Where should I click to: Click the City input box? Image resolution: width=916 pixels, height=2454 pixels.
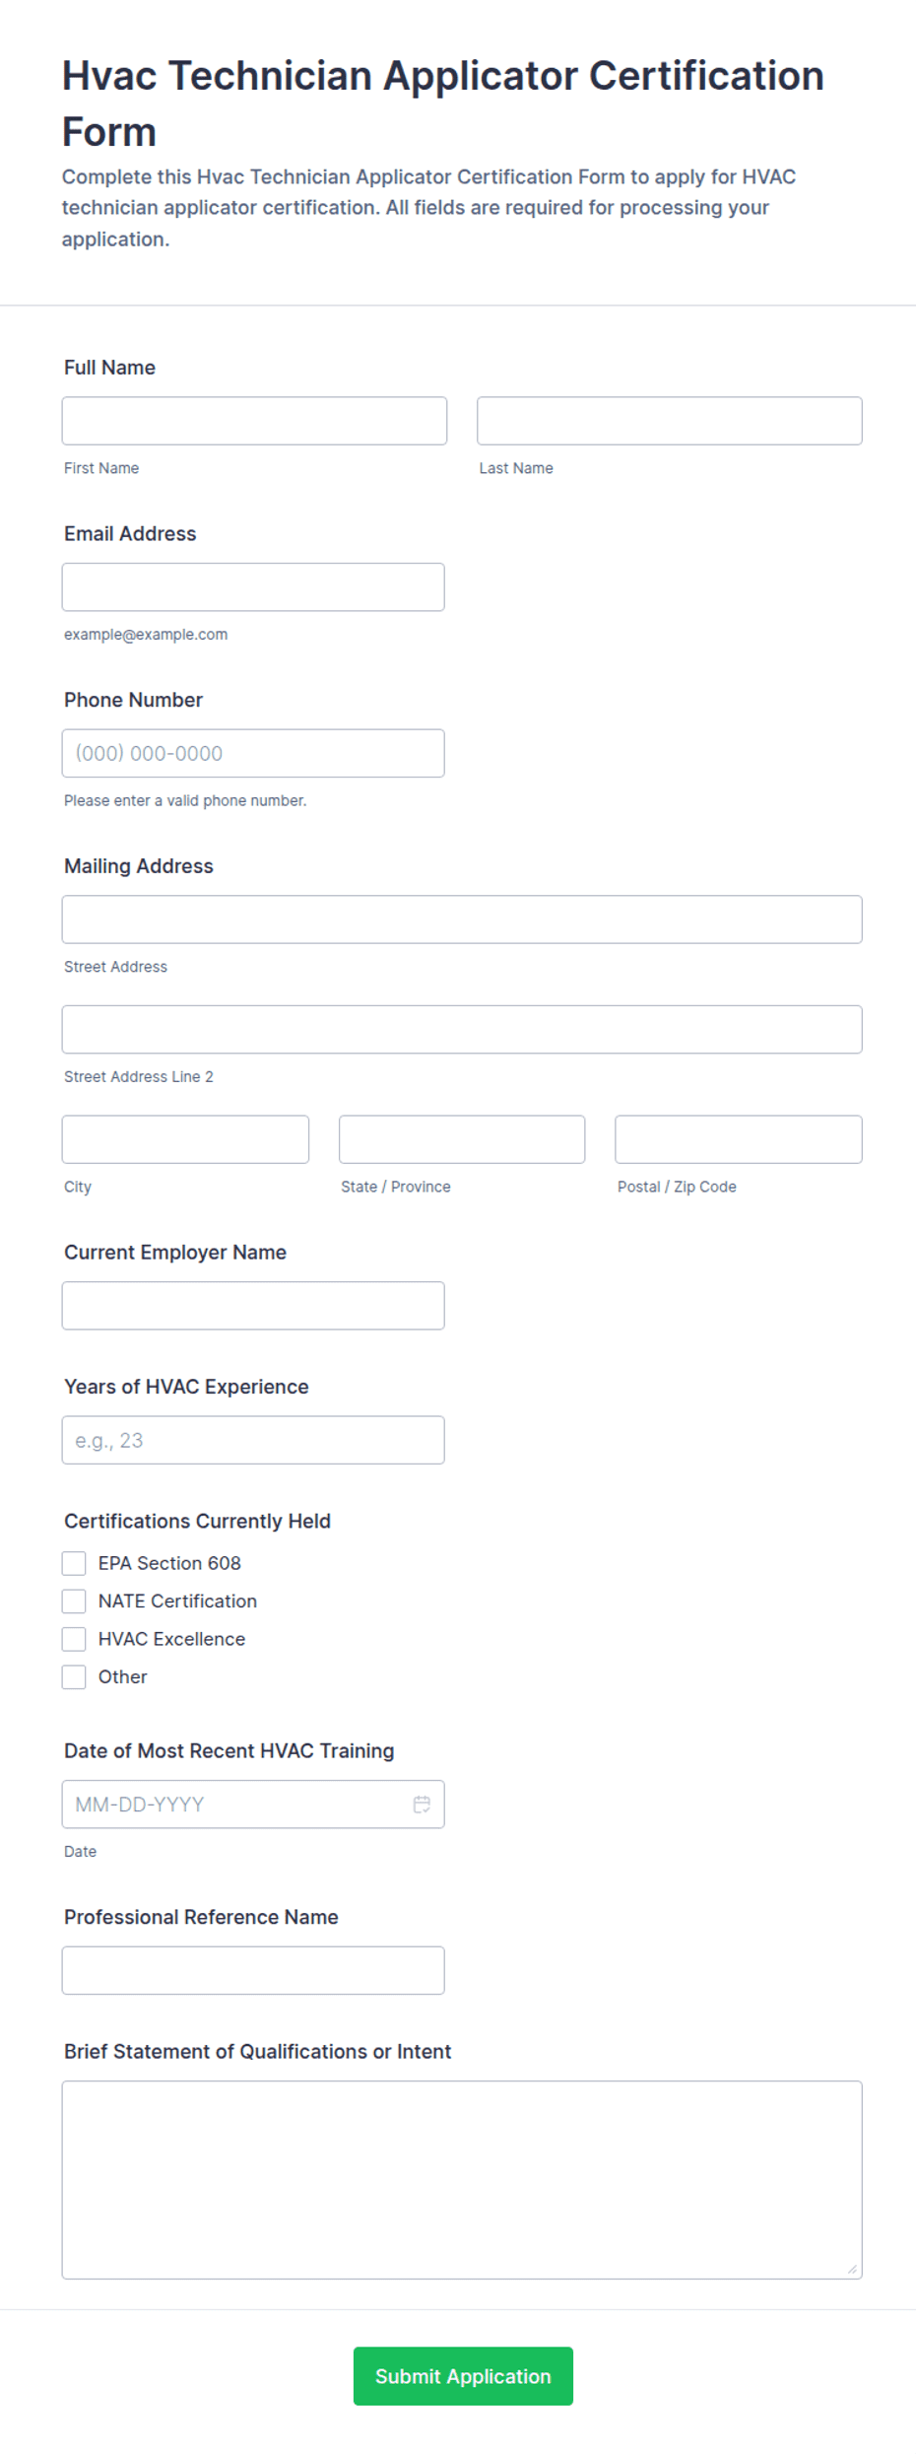pyautogui.click(x=185, y=1139)
